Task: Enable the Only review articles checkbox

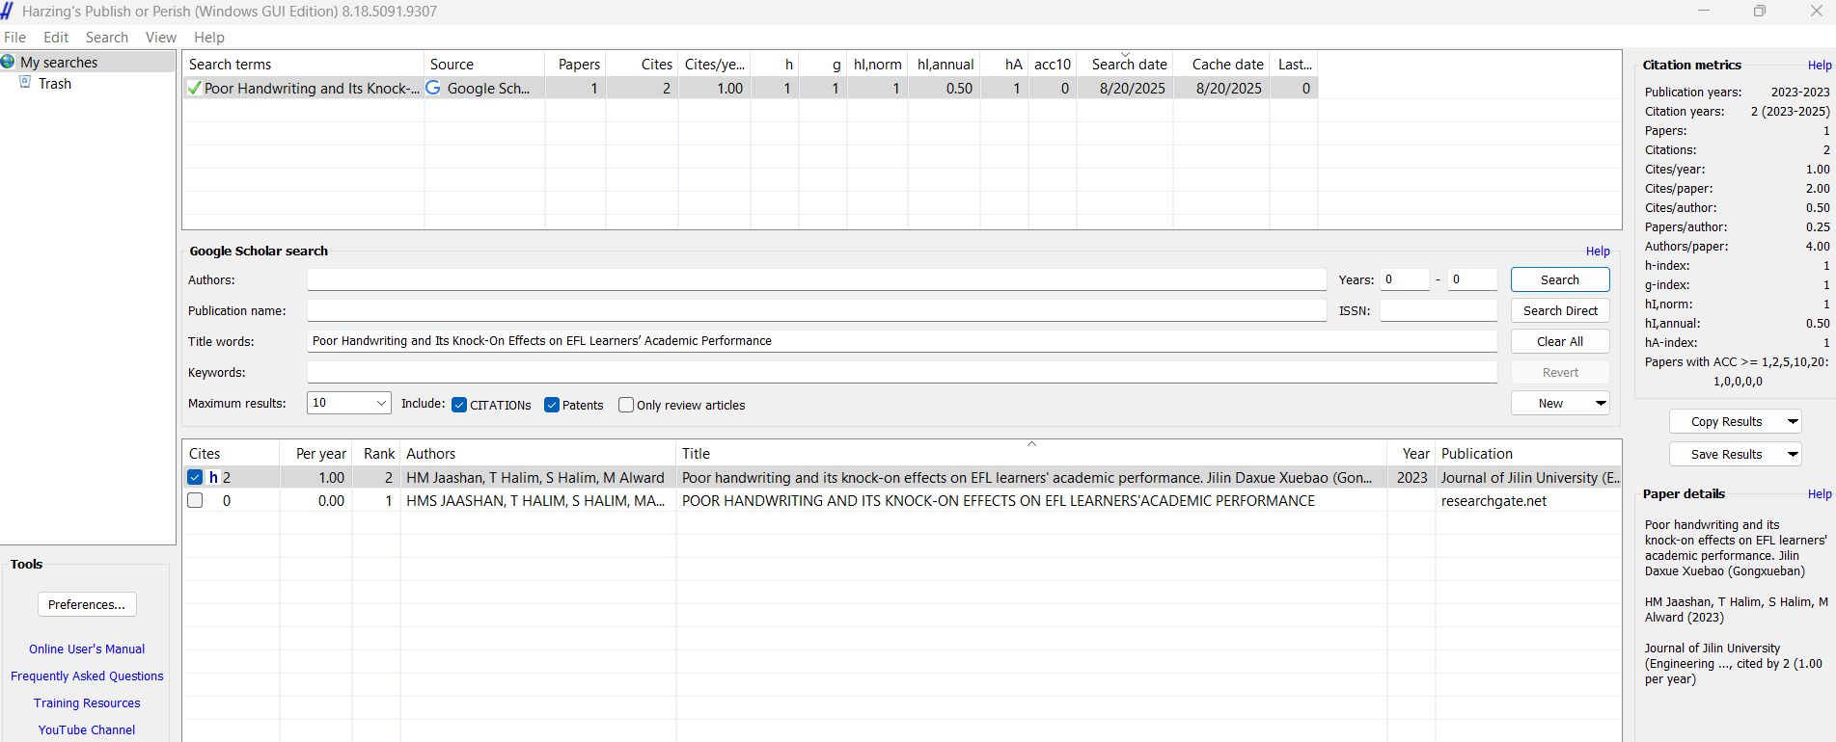Action: click(626, 405)
